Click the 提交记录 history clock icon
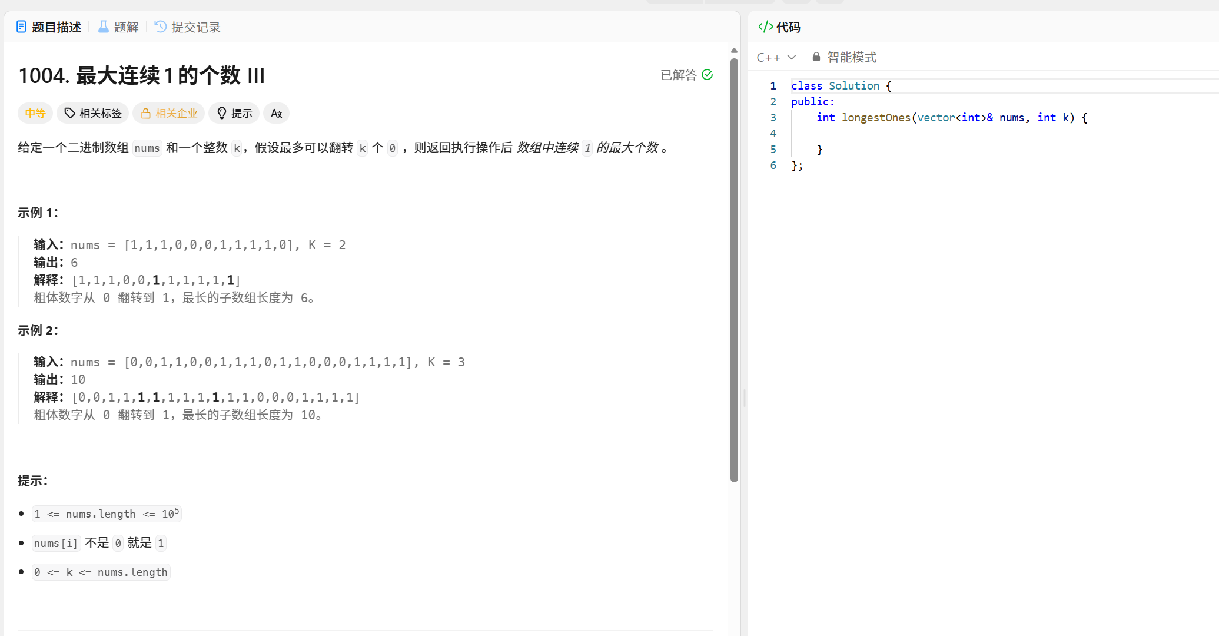 coord(160,26)
